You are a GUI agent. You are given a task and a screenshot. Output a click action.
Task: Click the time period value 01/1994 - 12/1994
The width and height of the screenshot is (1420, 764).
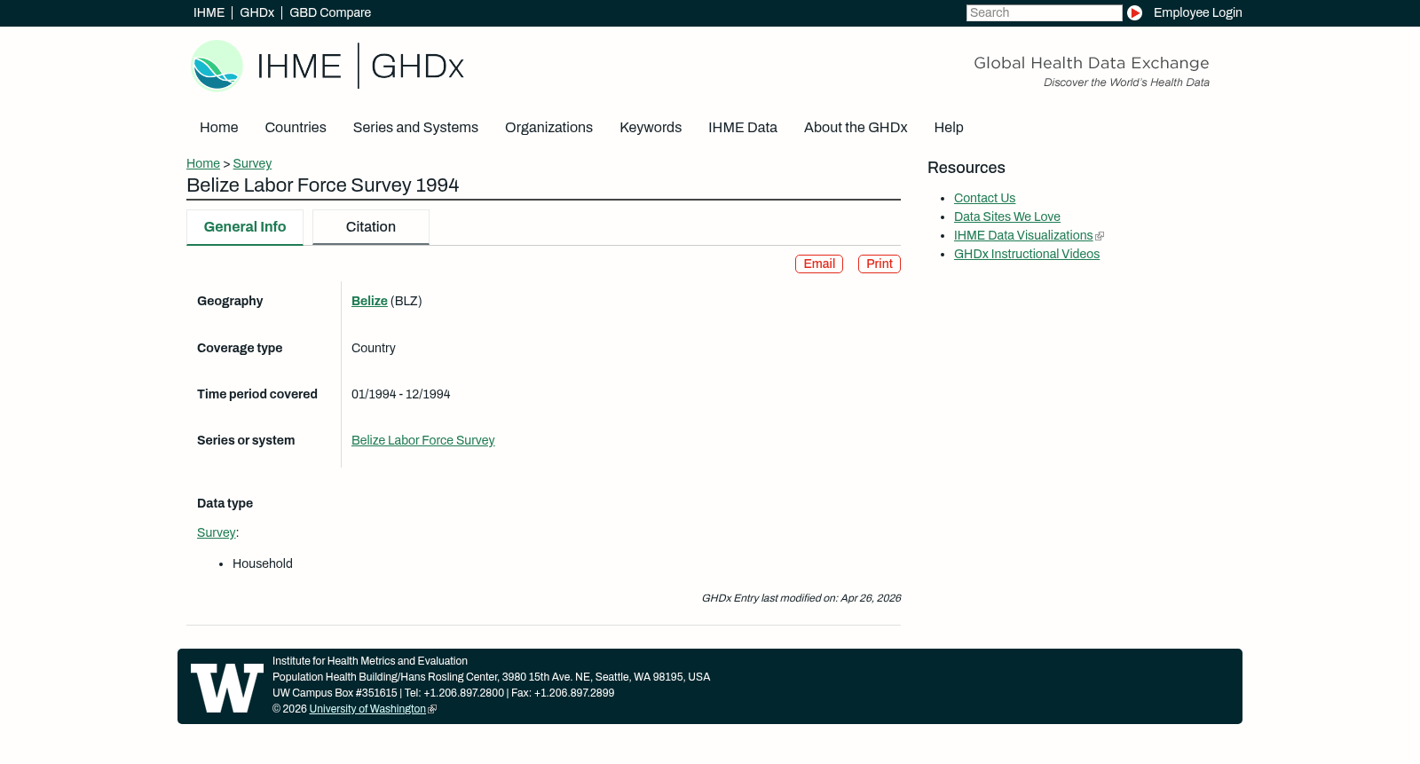(401, 395)
